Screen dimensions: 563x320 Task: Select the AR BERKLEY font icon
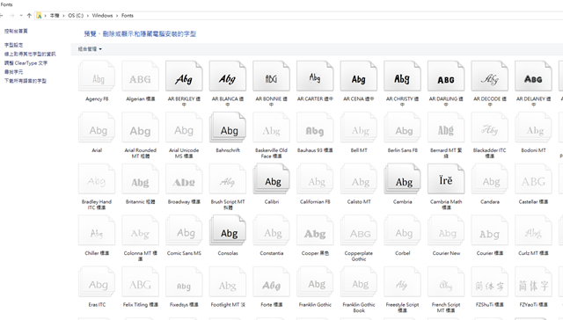184,76
